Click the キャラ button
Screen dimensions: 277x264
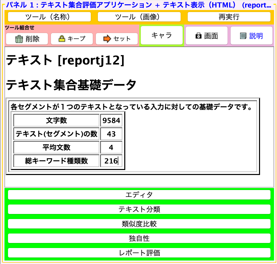[x=162, y=35]
